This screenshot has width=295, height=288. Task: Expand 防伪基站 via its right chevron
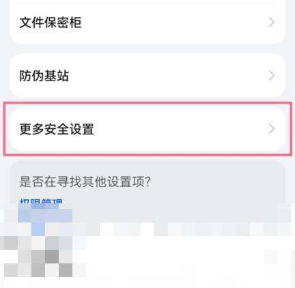point(271,76)
